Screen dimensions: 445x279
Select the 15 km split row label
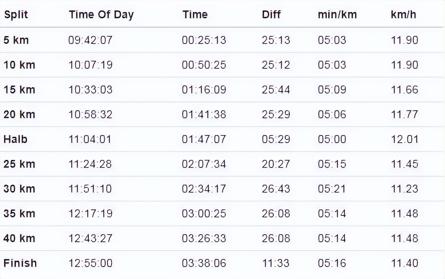click(x=19, y=90)
